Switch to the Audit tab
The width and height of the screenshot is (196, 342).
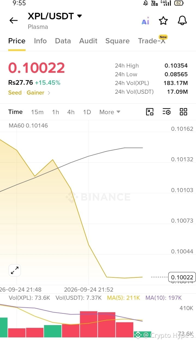click(x=88, y=41)
